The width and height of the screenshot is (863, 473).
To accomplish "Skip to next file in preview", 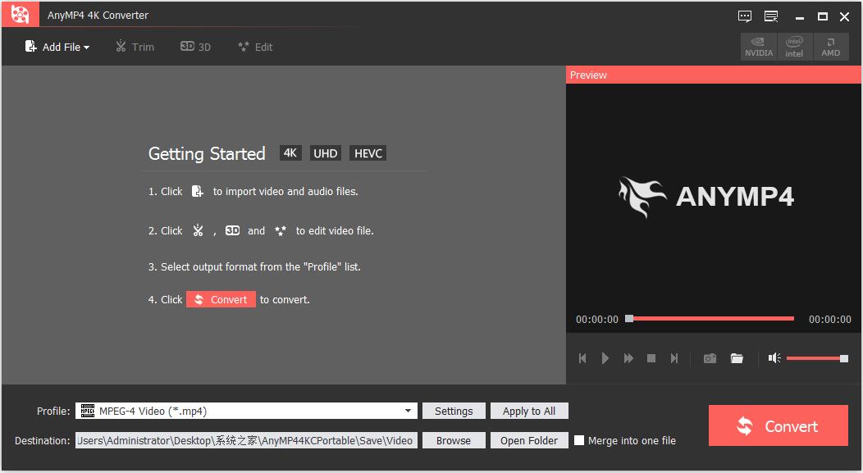I will pos(674,358).
